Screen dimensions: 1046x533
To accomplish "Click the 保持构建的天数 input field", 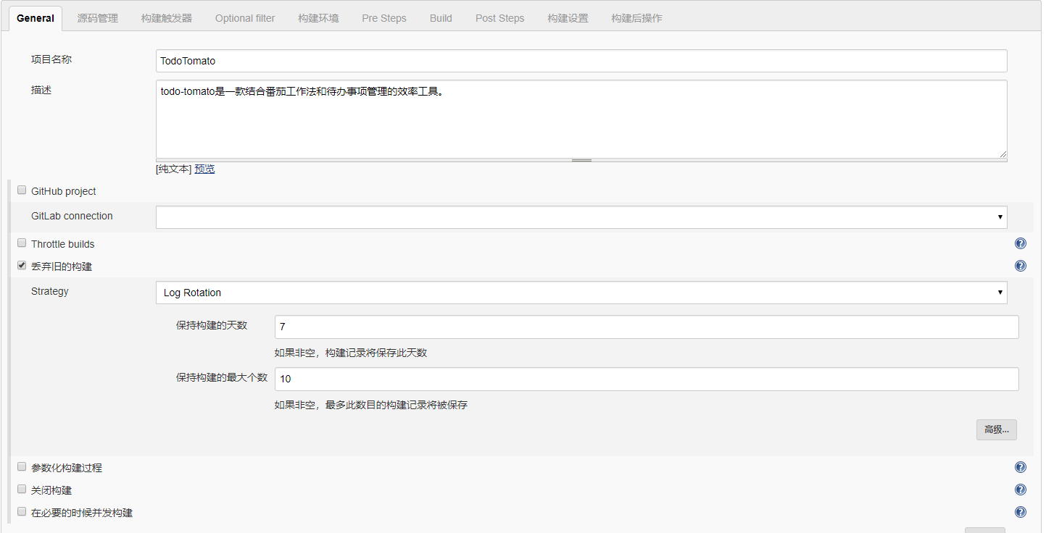I will pyautogui.click(x=646, y=327).
